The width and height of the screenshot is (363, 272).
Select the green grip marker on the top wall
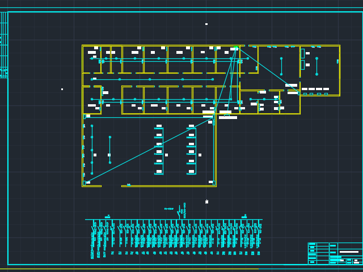236,48
